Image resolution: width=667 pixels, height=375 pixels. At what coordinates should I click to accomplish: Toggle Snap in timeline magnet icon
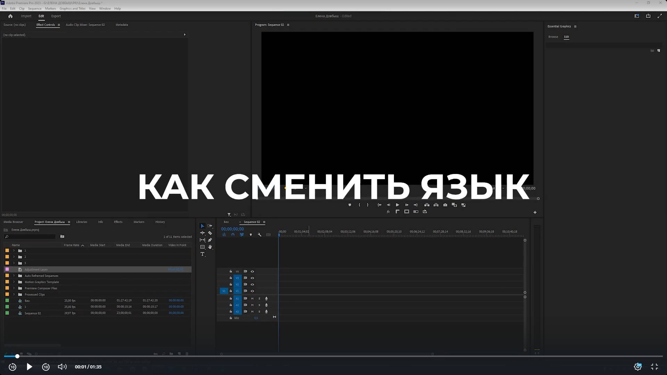[233, 235]
